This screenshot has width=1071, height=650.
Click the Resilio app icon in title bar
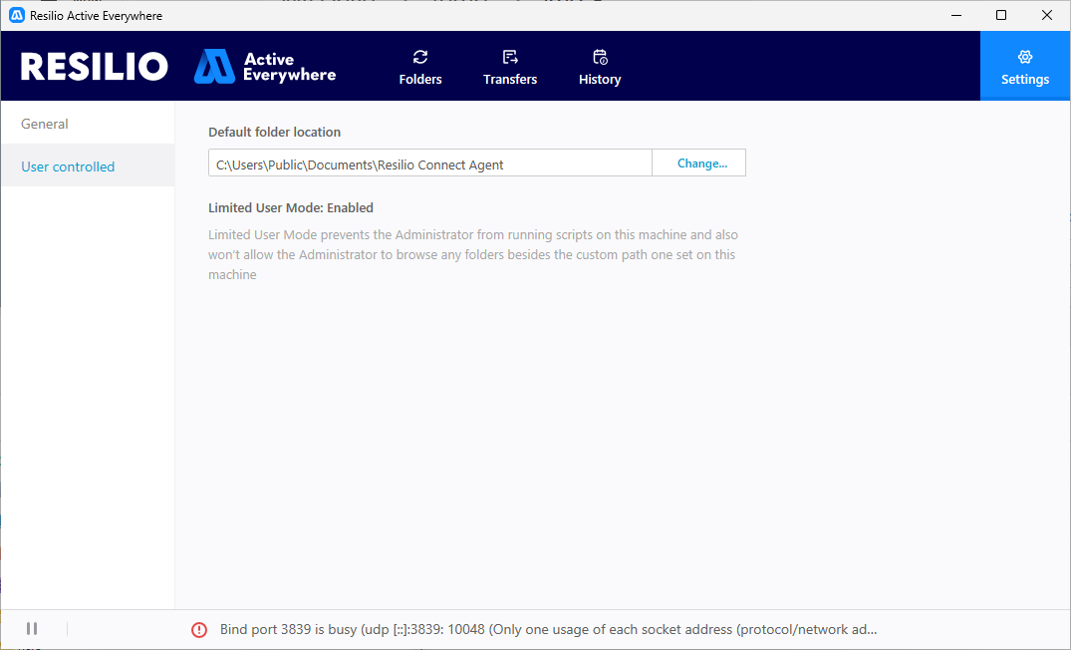click(x=17, y=16)
